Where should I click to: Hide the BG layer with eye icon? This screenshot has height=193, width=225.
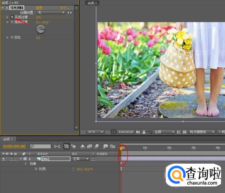click(4, 159)
